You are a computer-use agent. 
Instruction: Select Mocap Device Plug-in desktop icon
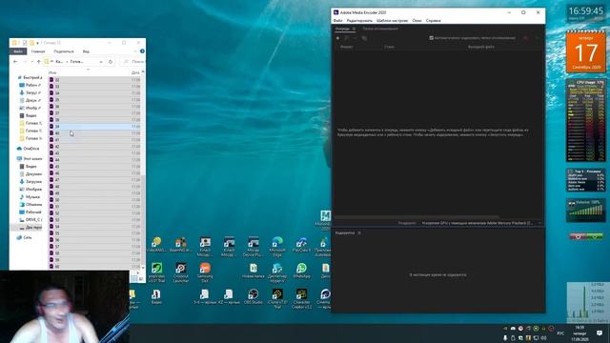coord(254,246)
